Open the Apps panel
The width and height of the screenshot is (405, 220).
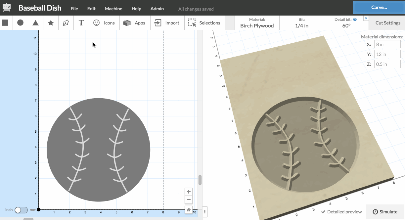click(134, 23)
